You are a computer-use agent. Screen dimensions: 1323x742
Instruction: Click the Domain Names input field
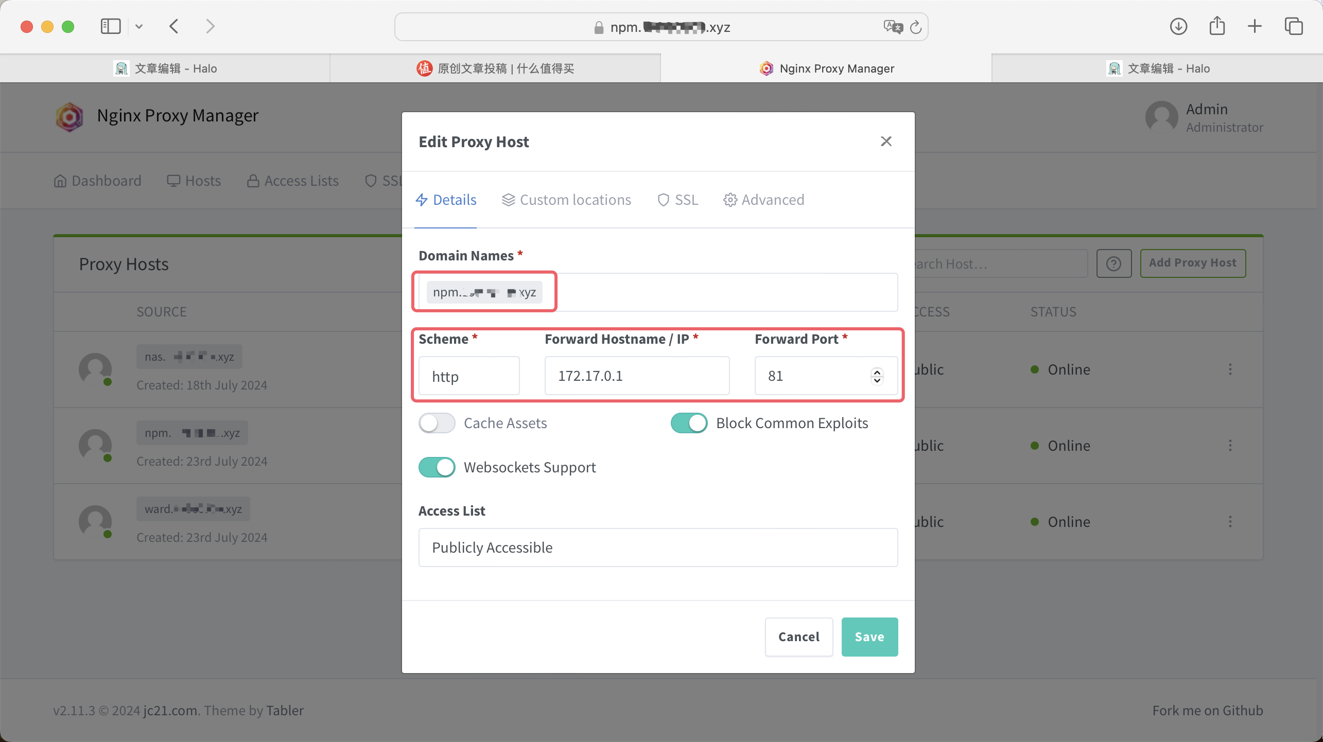[658, 292]
